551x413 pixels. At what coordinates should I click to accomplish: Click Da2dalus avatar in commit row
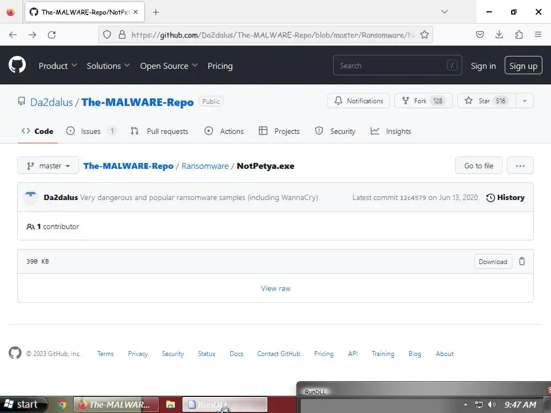coord(31,197)
